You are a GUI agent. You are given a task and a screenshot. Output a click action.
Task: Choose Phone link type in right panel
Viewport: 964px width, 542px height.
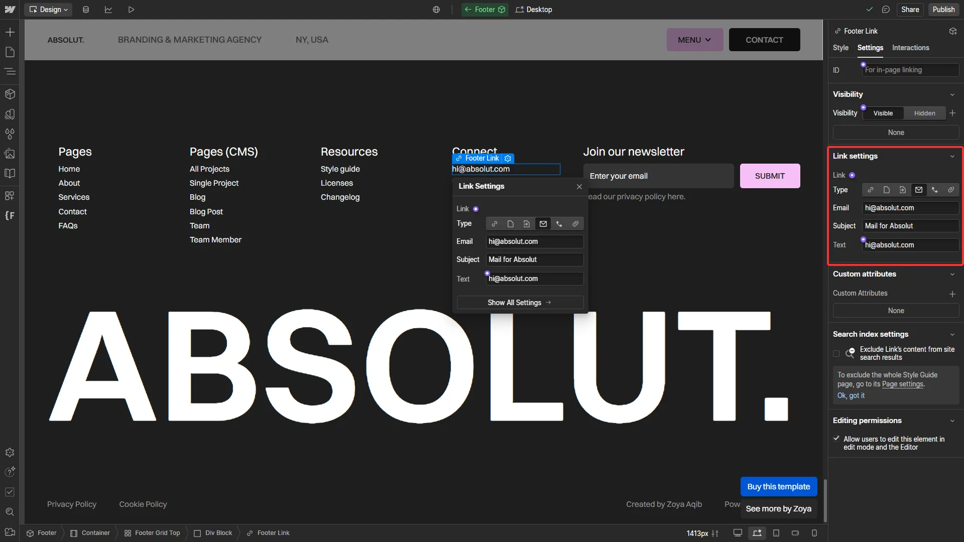coord(935,190)
